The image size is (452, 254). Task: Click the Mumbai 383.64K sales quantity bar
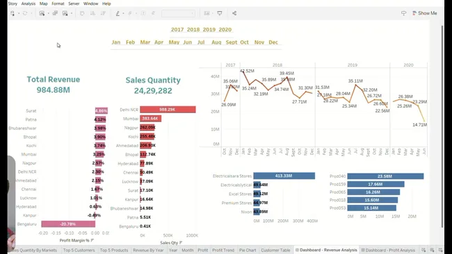pos(150,119)
